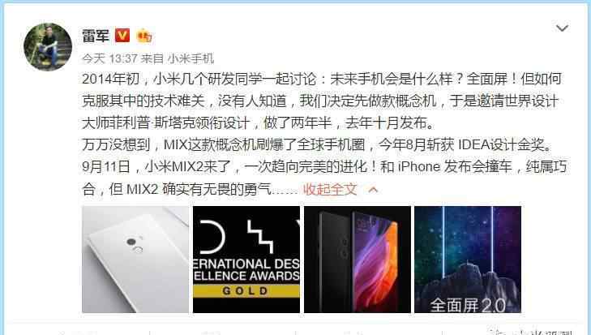The width and height of the screenshot is (591, 335).
Task: Click the 9月11日 line of the post
Action: (x=324, y=166)
